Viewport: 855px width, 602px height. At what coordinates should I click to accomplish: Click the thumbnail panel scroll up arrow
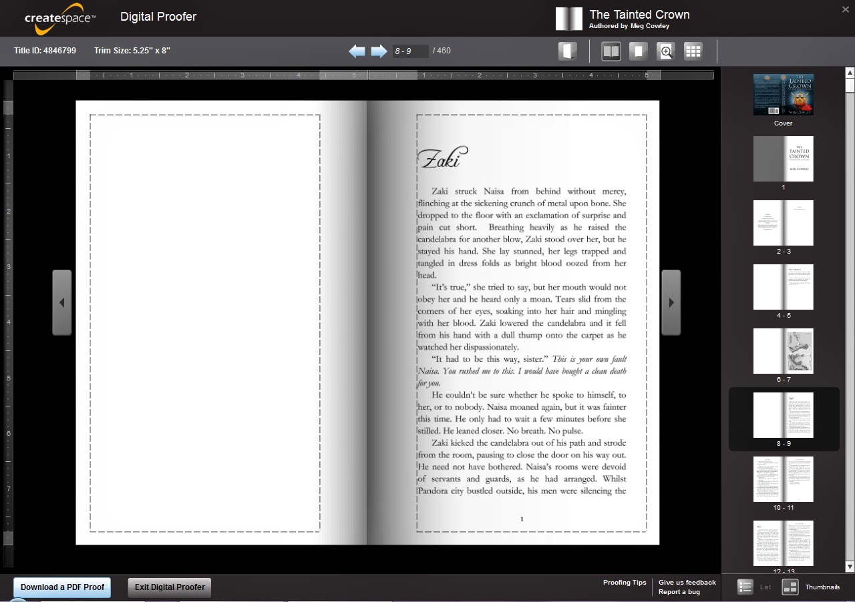pyautogui.click(x=850, y=72)
